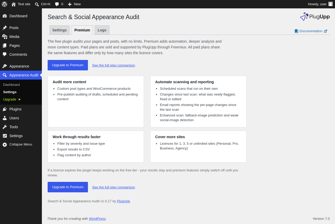Viewport: 335px width, 224px height.
Task: Open search via Ctrl+K magnifier icon
Action: [x=37, y=4]
